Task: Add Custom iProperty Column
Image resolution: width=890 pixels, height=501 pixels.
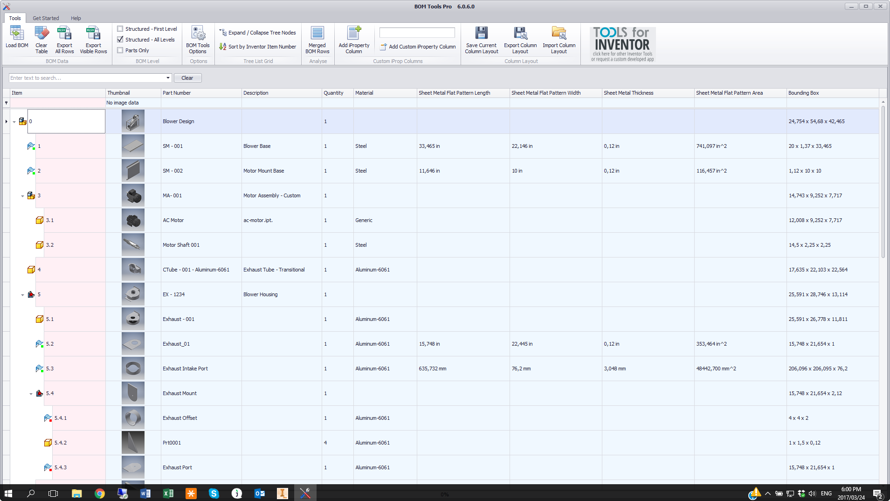Action: (418, 47)
